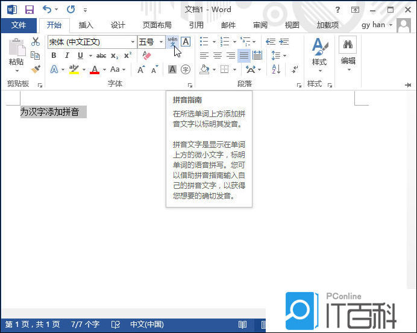Click the Redo/Repeat icon
Image resolution: width=417 pixels, height=333 pixels.
[x=71, y=10]
